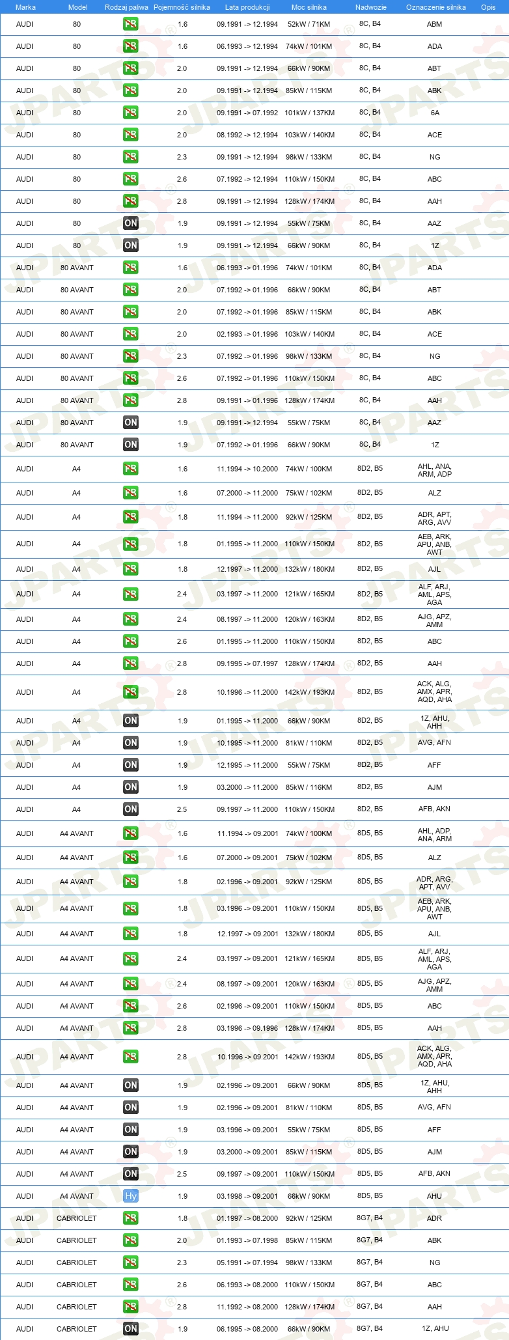Click the petrol icon in the CABRIOLET AAH row
This screenshot has height=1340, width=509.
click(130, 1307)
